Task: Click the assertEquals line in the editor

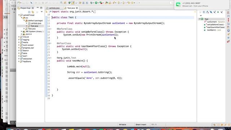Action: point(95,78)
